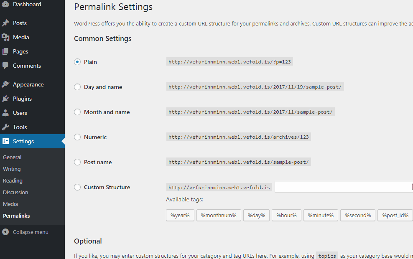Screen dimensions: 413x259
Task: Click the Pages icon in sidebar
Action: click(x=5, y=51)
